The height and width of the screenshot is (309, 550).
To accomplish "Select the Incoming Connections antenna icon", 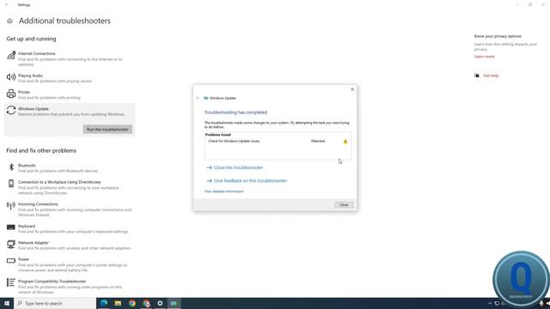I will click(x=11, y=205).
